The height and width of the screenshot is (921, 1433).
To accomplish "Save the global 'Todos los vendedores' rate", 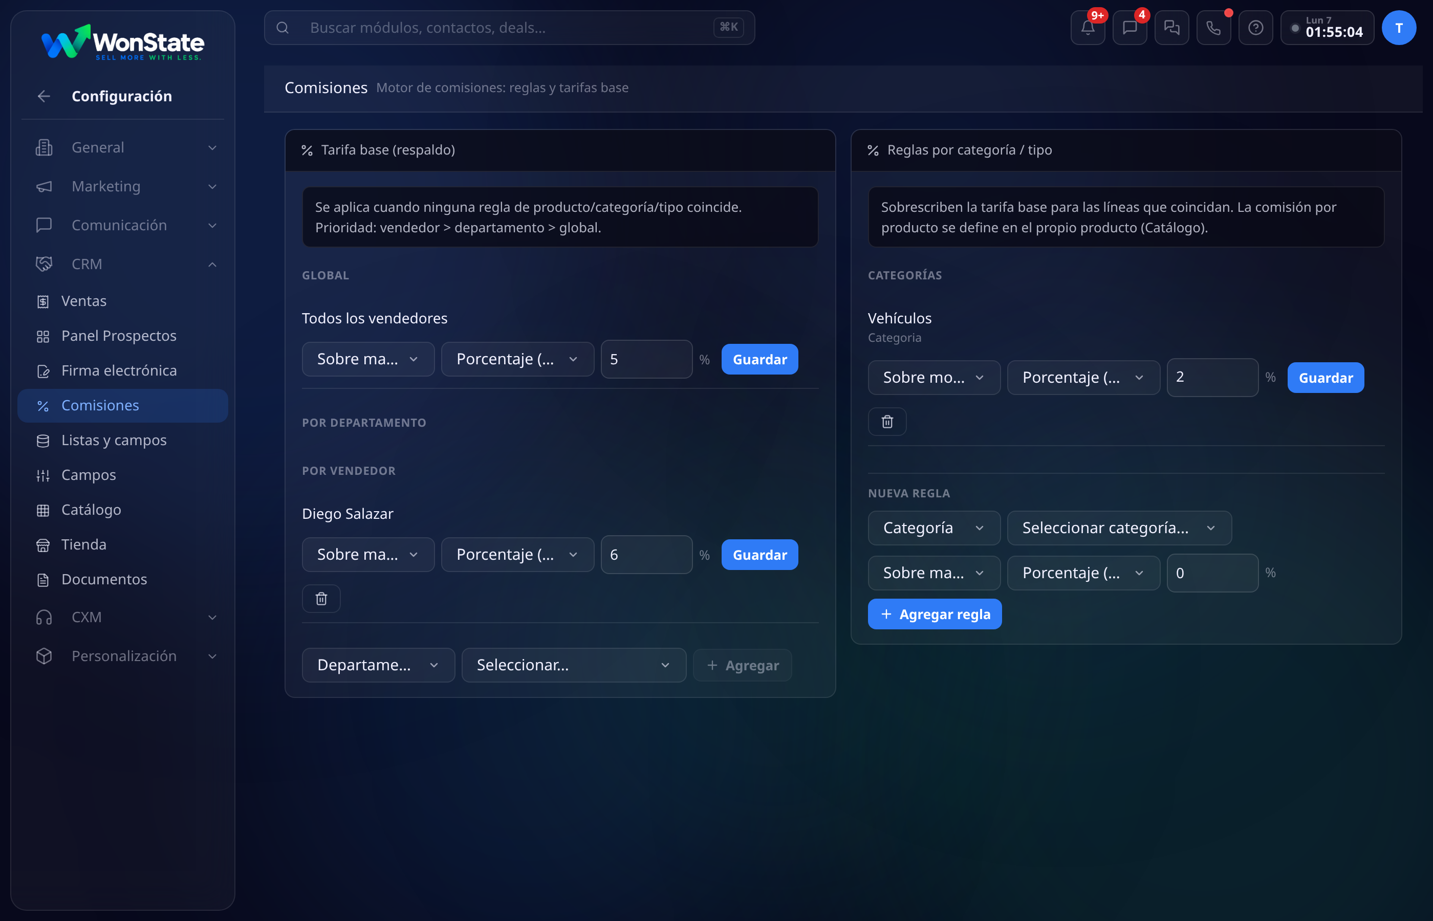I will click(x=759, y=359).
